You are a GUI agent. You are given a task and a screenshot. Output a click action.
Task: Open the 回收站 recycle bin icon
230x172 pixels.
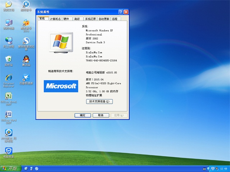click(x=8, y=59)
